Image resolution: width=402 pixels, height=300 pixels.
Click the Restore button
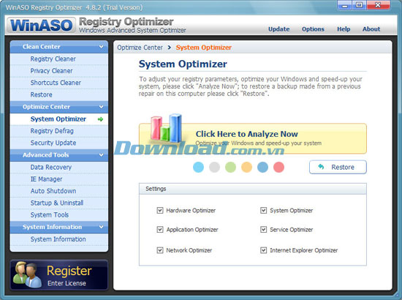(338, 167)
